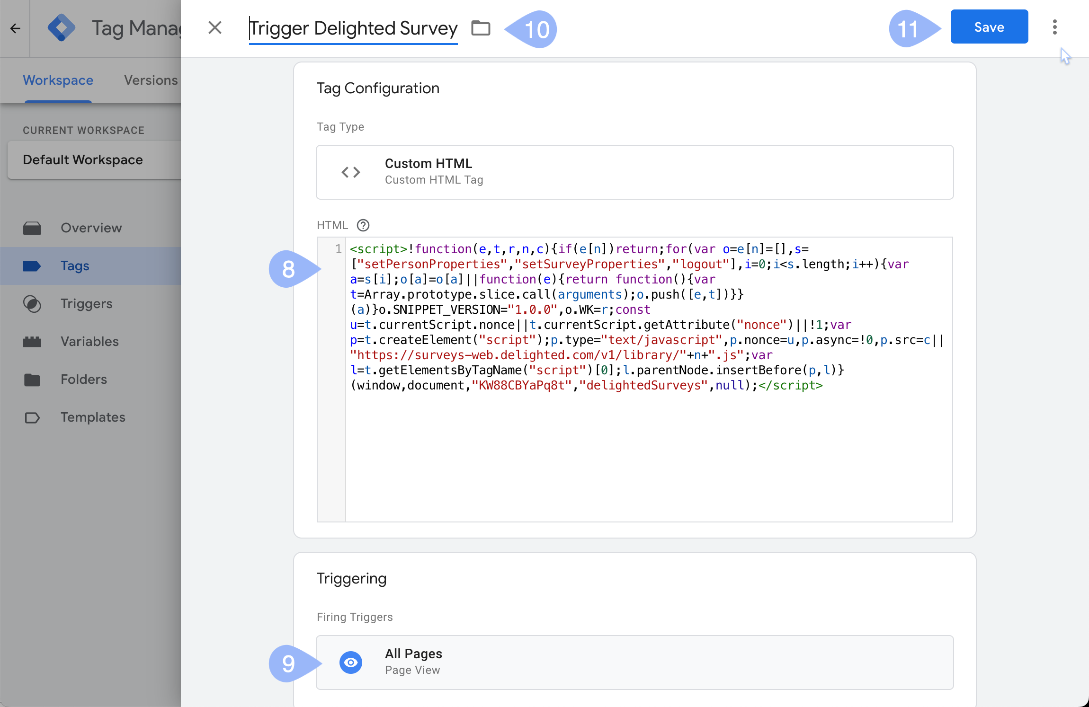Click the All Pages eye icon

point(351,663)
